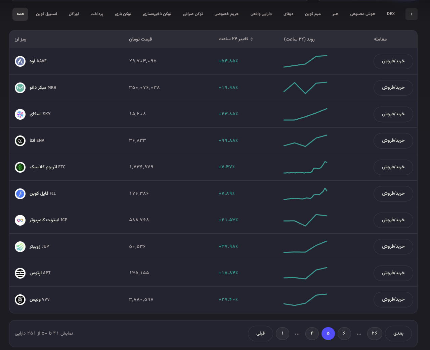
Task: Click the AAVE آوه coin name
Action: tap(38, 61)
